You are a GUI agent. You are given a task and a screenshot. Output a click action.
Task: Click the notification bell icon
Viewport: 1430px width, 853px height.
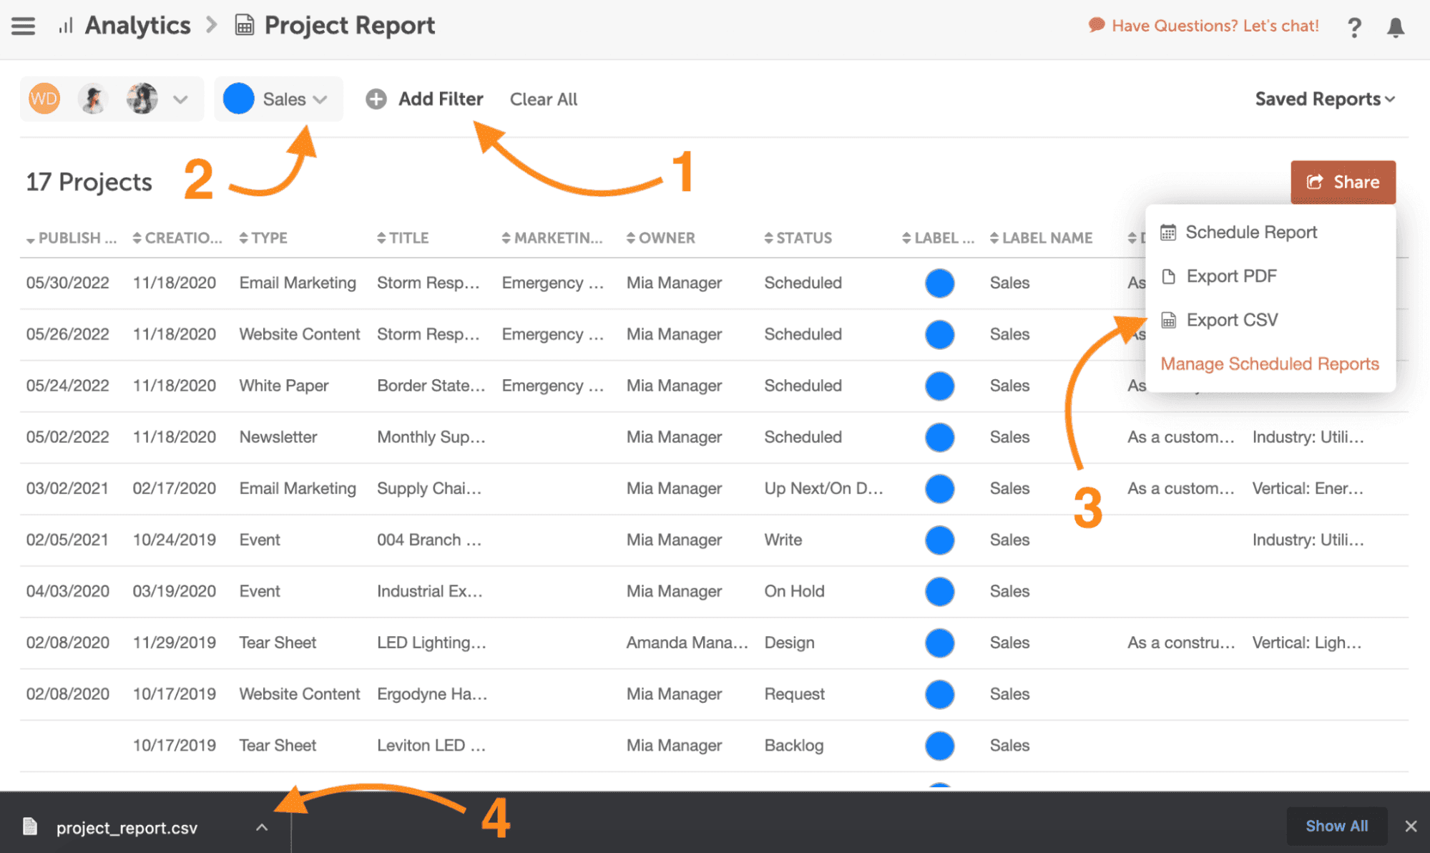pos(1395,27)
